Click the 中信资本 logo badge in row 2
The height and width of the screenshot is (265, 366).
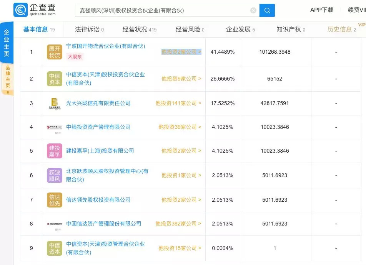click(x=55, y=79)
